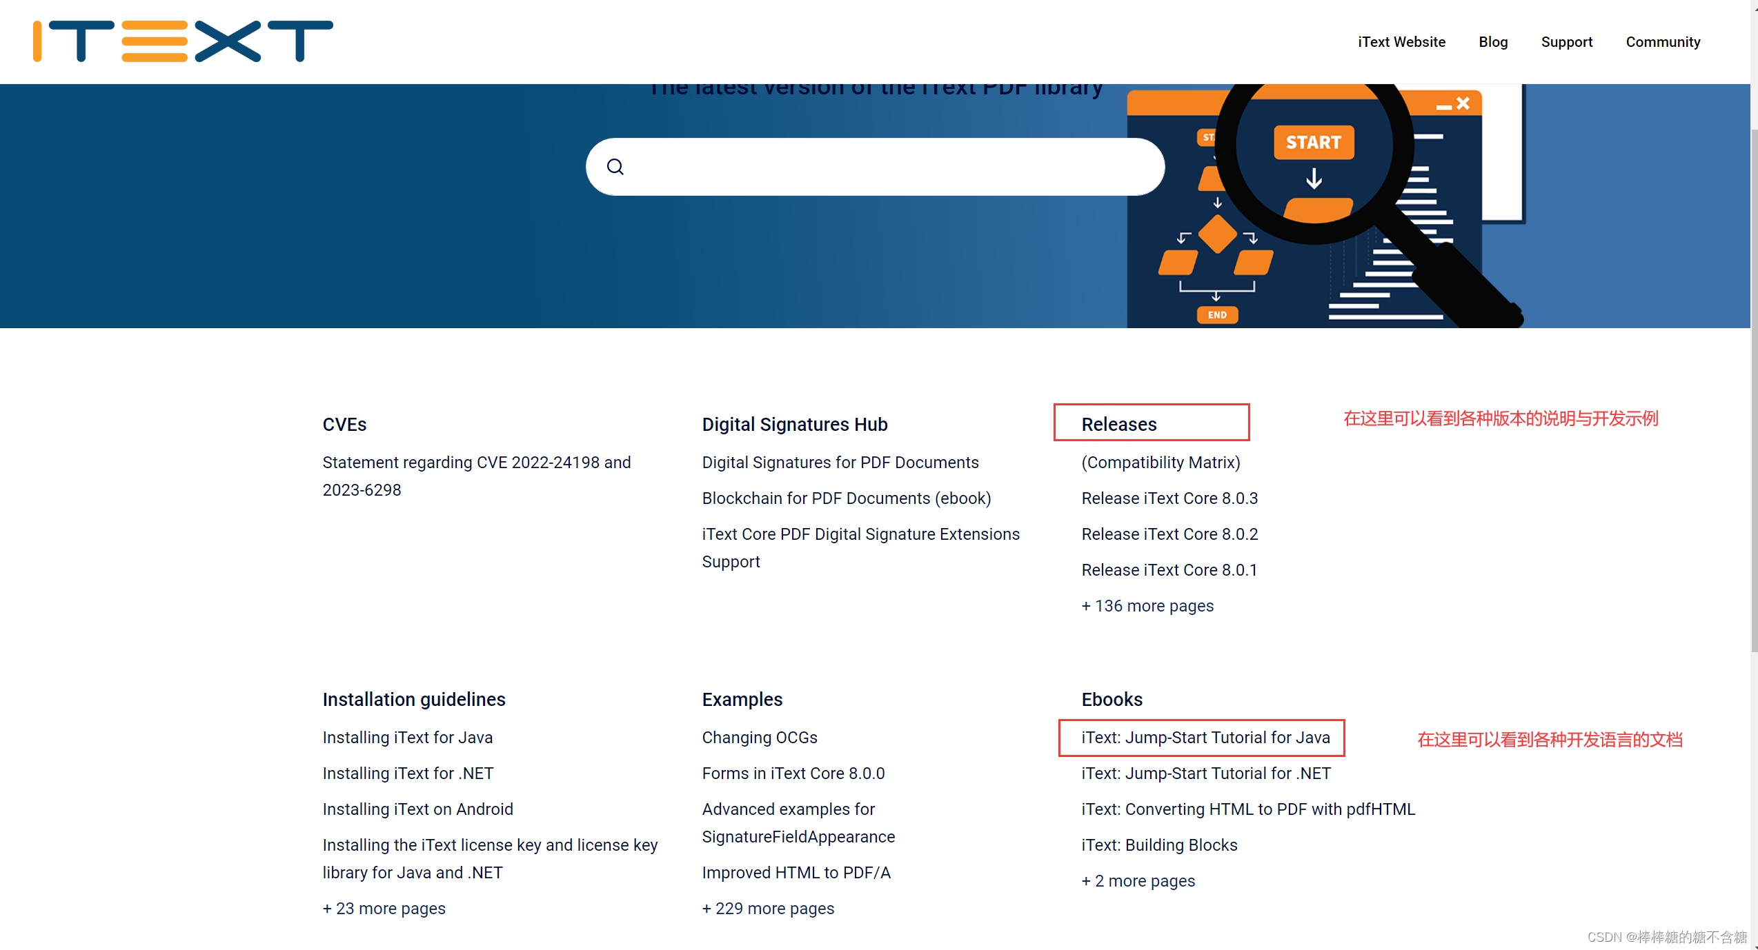Click the search magnifier icon
This screenshot has width=1758, height=950.
click(613, 166)
